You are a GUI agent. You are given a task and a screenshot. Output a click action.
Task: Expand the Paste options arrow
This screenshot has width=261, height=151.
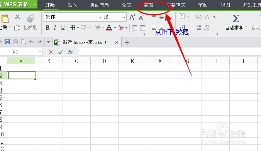(10, 27)
